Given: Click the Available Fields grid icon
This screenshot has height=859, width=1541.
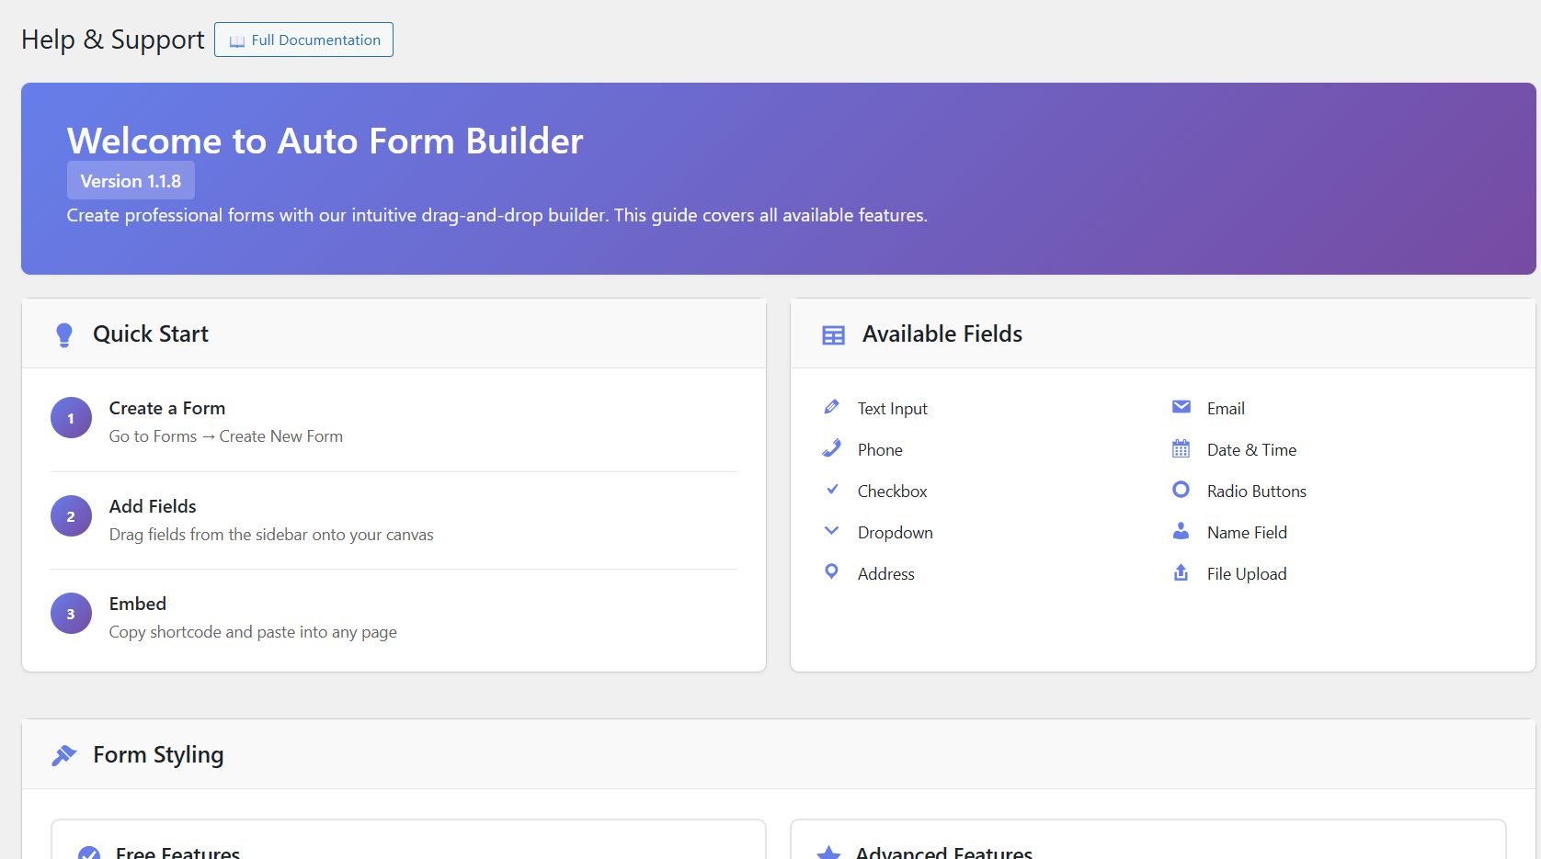Looking at the screenshot, I should (x=833, y=334).
